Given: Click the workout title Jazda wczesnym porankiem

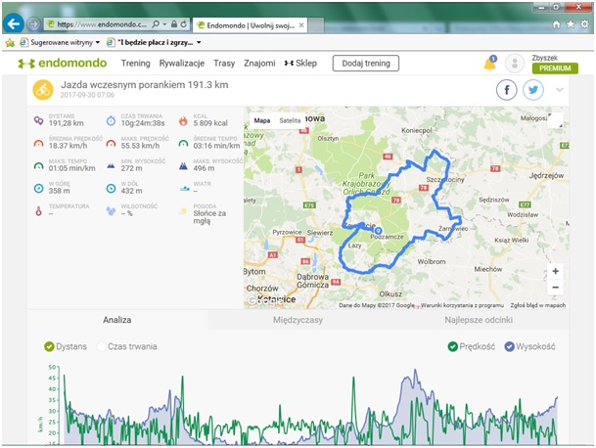Looking at the screenshot, I should [145, 85].
